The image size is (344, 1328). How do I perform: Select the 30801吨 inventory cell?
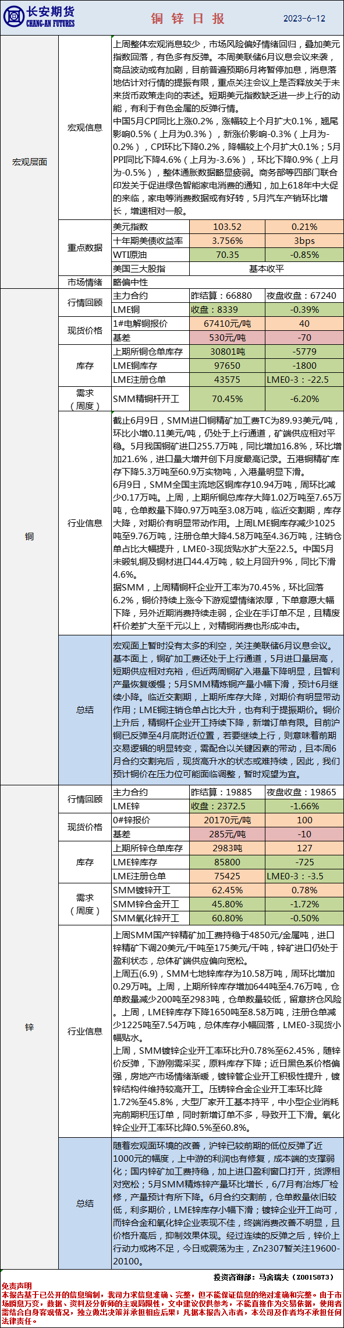[x=227, y=351]
